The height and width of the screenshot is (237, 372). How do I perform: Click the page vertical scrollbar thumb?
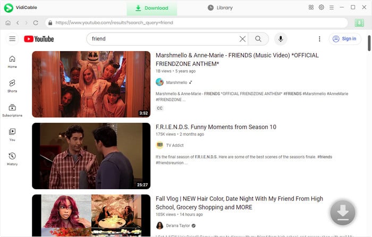(x=369, y=43)
